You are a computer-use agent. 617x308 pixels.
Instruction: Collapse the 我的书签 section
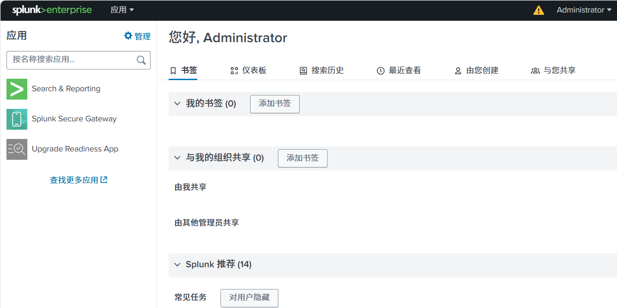177,104
